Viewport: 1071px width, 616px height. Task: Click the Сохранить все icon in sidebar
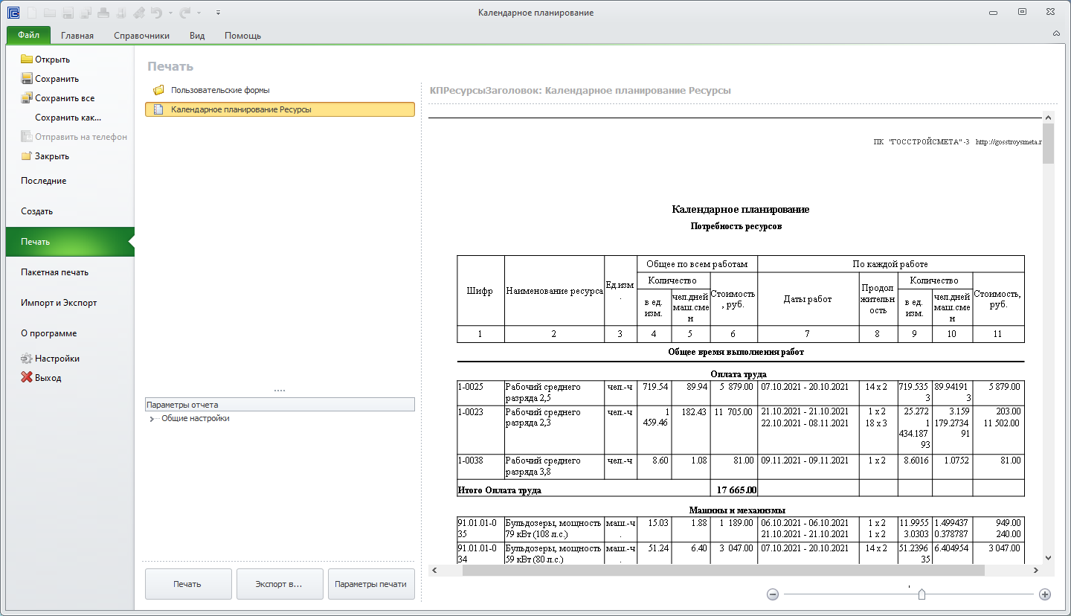(27, 98)
